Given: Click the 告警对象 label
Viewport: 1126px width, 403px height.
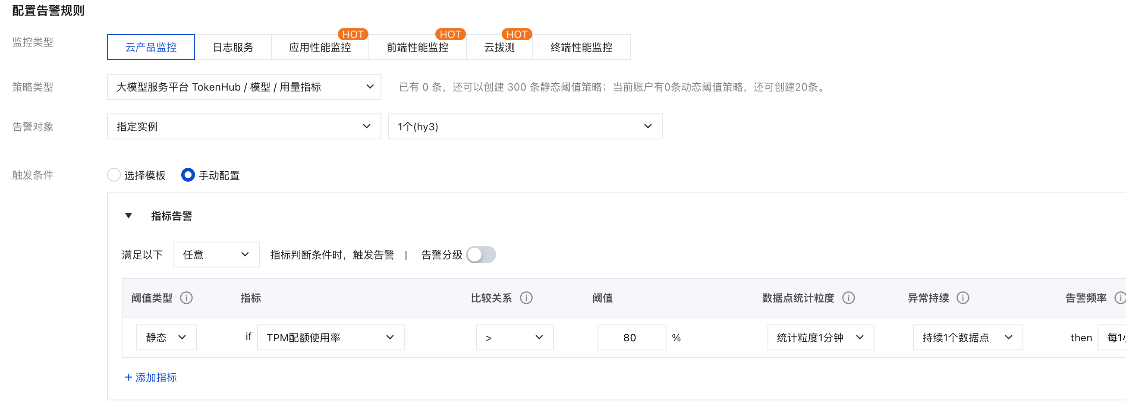Looking at the screenshot, I should [x=33, y=127].
